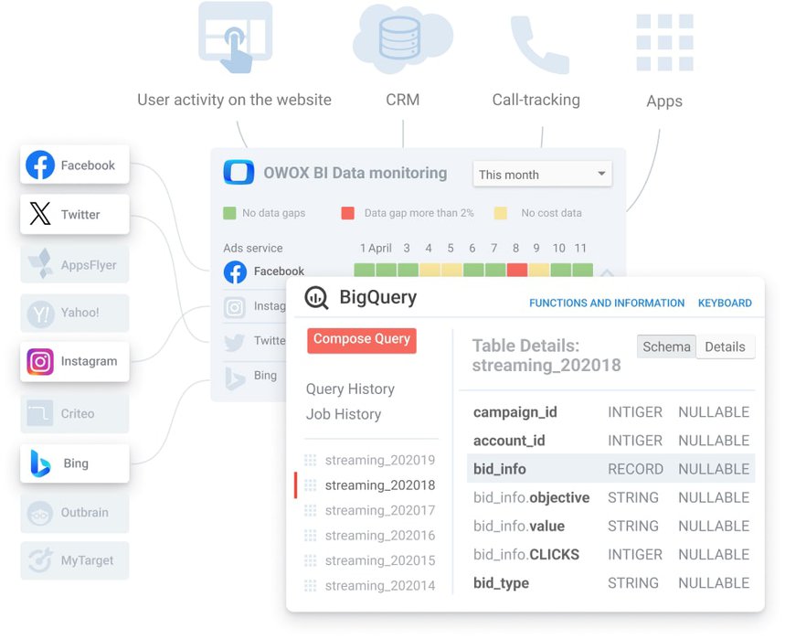
Task: Click OWOX BI Data monitoring title
Action: point(355,173)
